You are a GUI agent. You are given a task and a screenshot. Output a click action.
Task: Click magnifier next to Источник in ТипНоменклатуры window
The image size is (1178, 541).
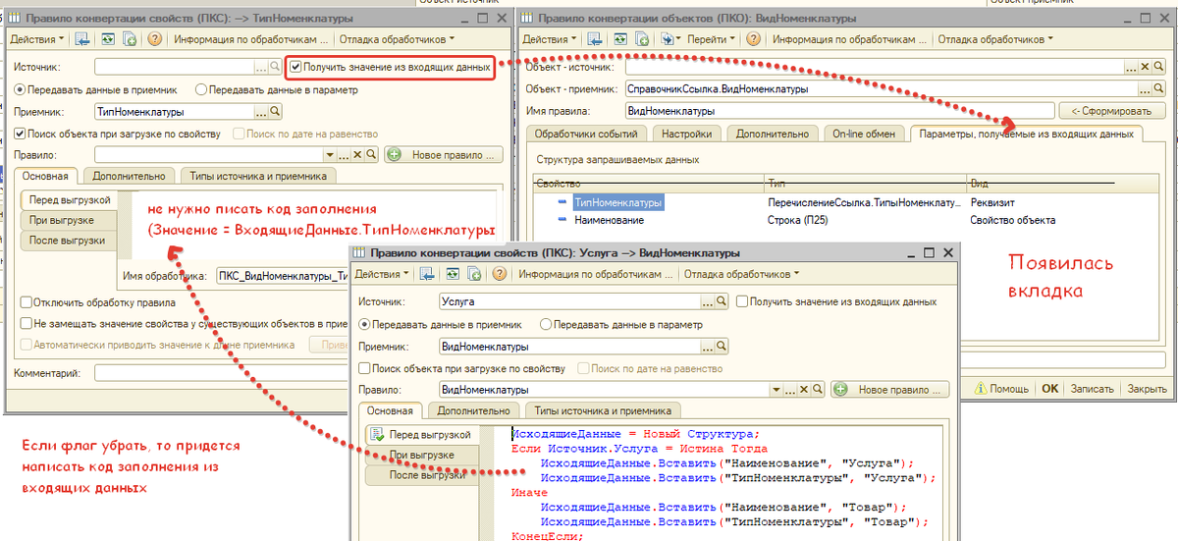click(276, 68)
